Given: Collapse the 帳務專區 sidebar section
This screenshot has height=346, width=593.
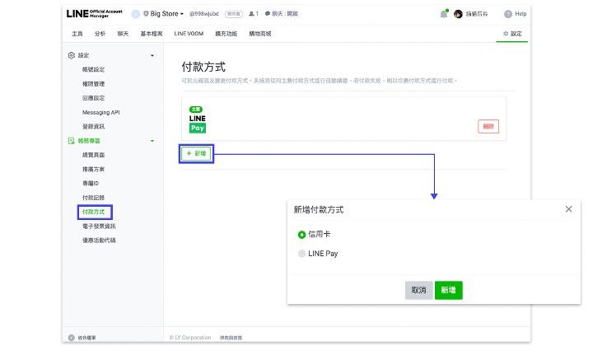Looking at the screenshot, I should [152, 141].
